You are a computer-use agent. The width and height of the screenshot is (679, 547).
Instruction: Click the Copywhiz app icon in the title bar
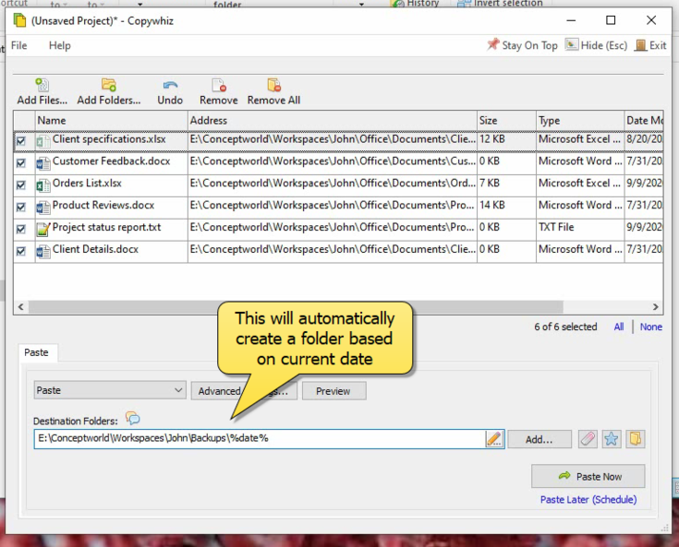coord(19,20)
